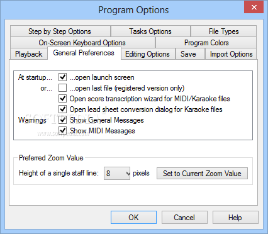
Task: Select the General Preferences tab
Action: pyautogui.click(x=84, y=53)
